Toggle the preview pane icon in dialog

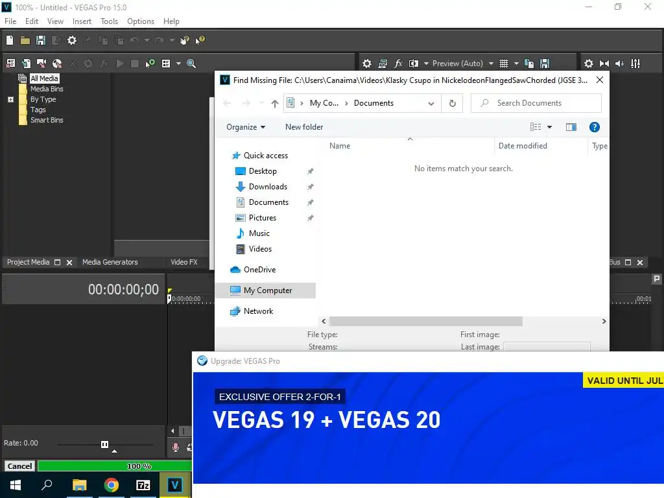571,127
